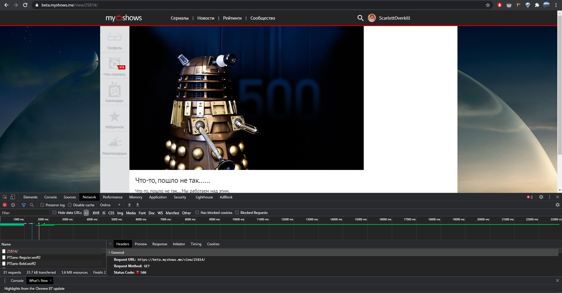Screen dimensions: 562x293
Task: Open the Lighthouse tab
Action: point(204,197)
